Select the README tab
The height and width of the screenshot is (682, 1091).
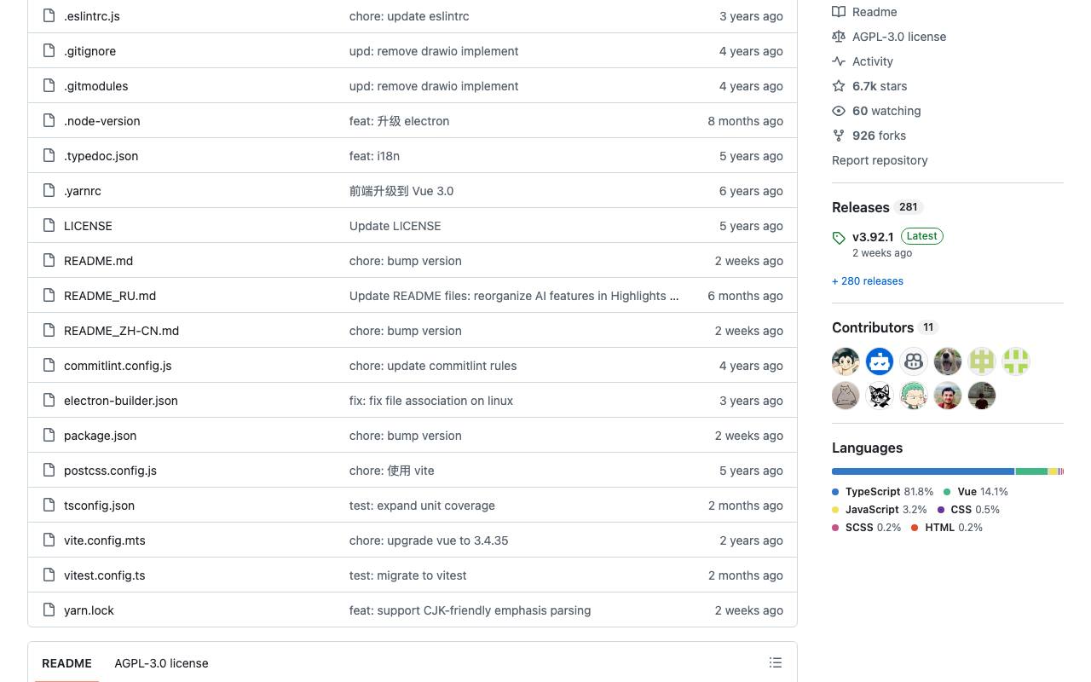point(66,663)
